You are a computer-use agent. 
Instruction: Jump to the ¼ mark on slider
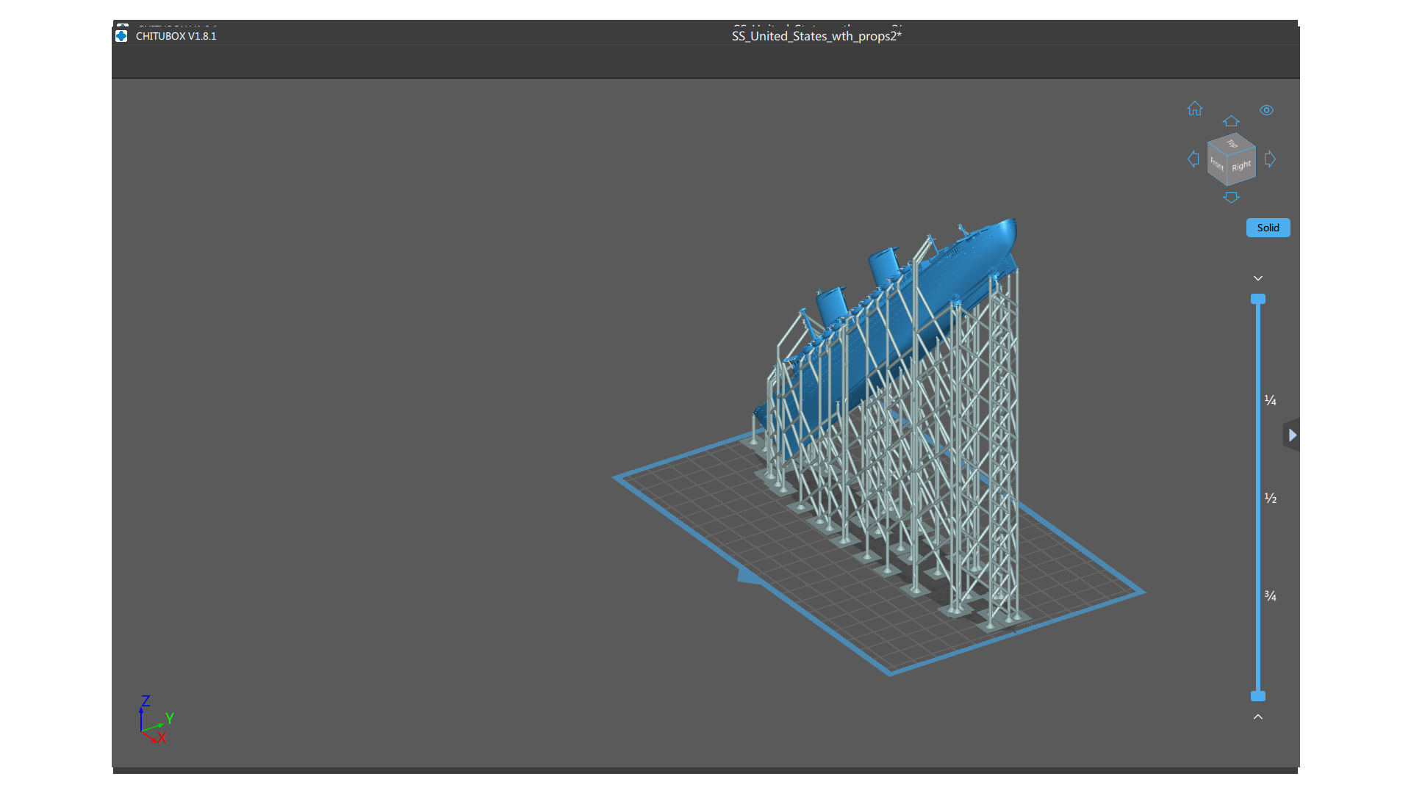1270,400
